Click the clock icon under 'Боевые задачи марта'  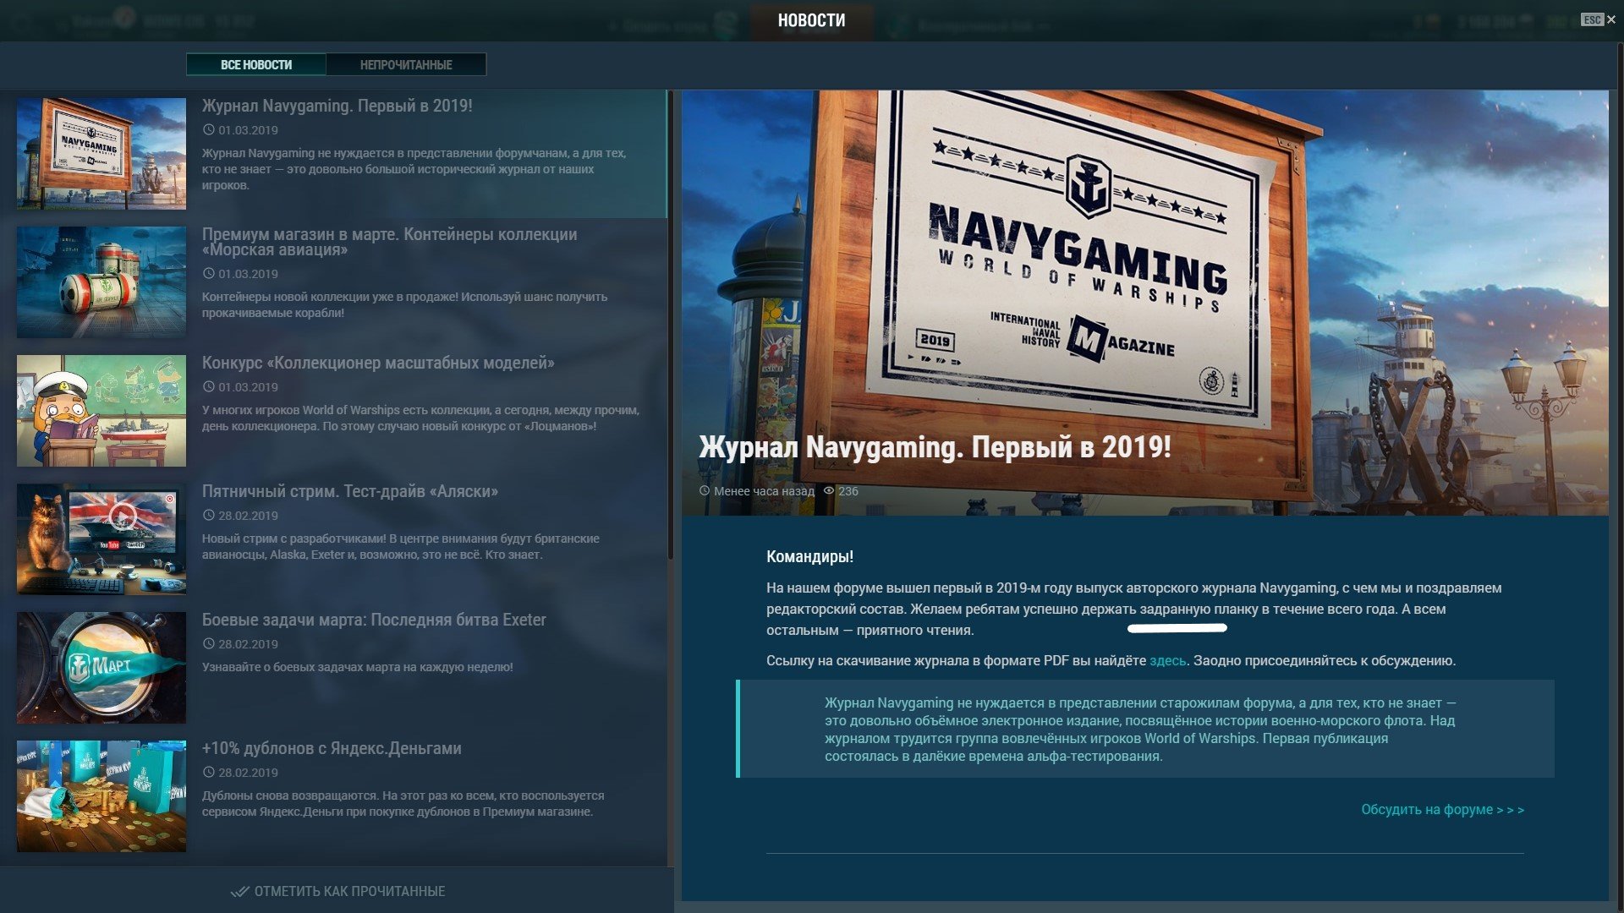(209, 644)
